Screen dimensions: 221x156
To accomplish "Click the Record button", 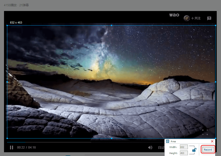I will (x=208, y=149).
